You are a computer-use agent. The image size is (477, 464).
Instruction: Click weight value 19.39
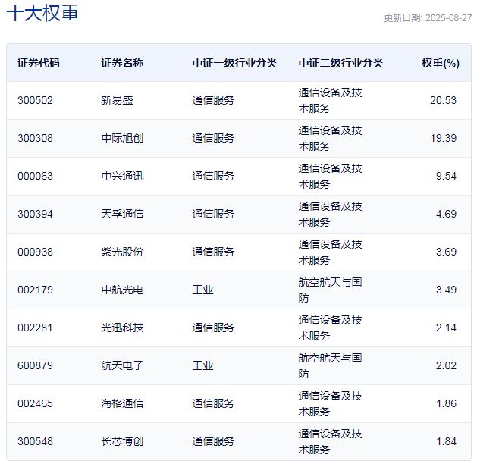pyautogui.click(x=443, y=138)
